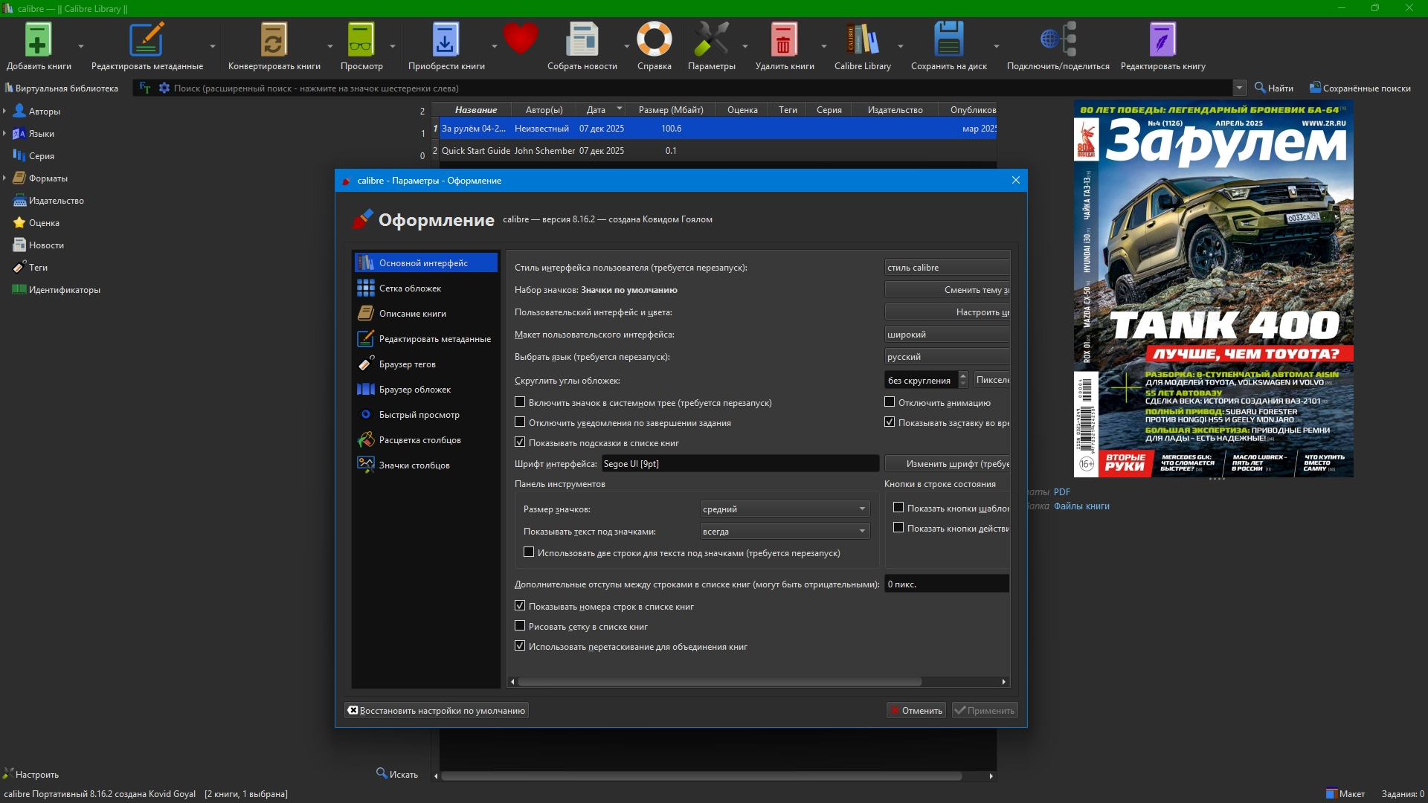Uncheck Показывать подсказки в списке книг
Screen dimensions: 1428x803
click(520, 442)
